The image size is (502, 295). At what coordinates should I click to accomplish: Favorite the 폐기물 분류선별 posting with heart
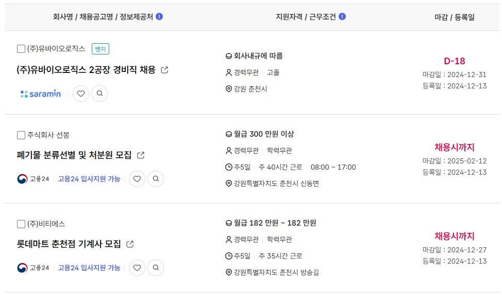[137, 179]
